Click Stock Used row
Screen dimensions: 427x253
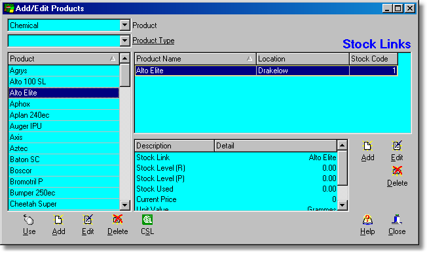[236, 189]
